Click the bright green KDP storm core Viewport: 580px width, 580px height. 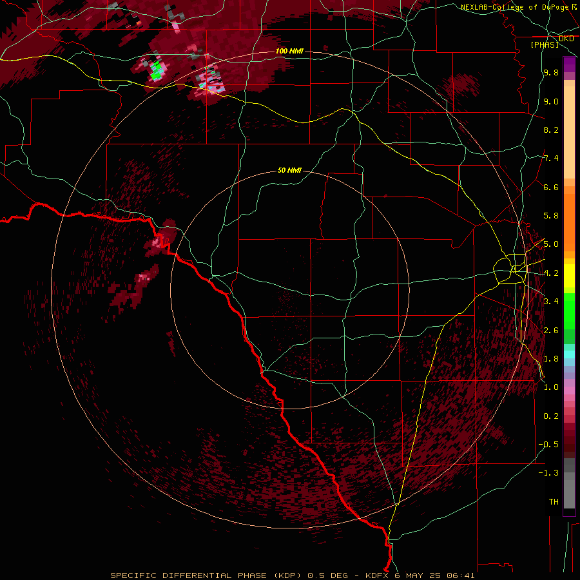[156, 72]
